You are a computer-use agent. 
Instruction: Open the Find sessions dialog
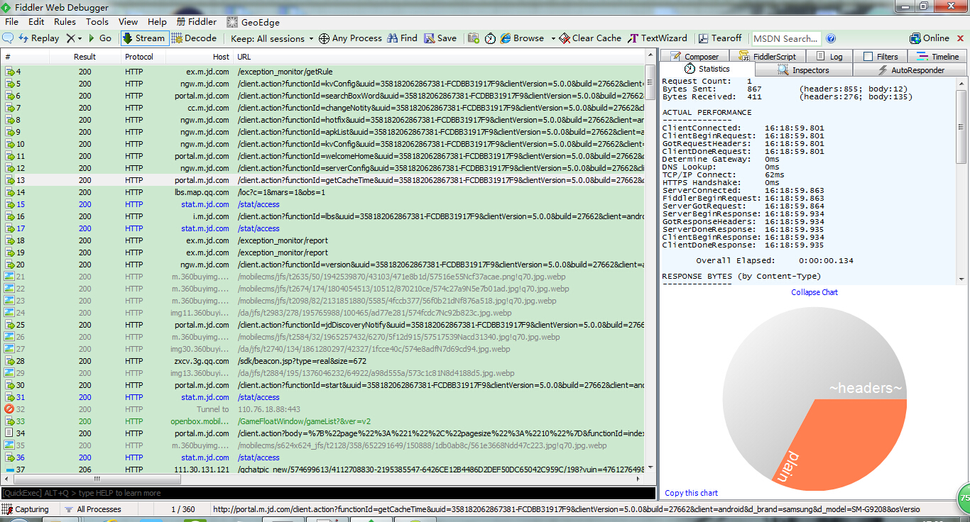402,38
